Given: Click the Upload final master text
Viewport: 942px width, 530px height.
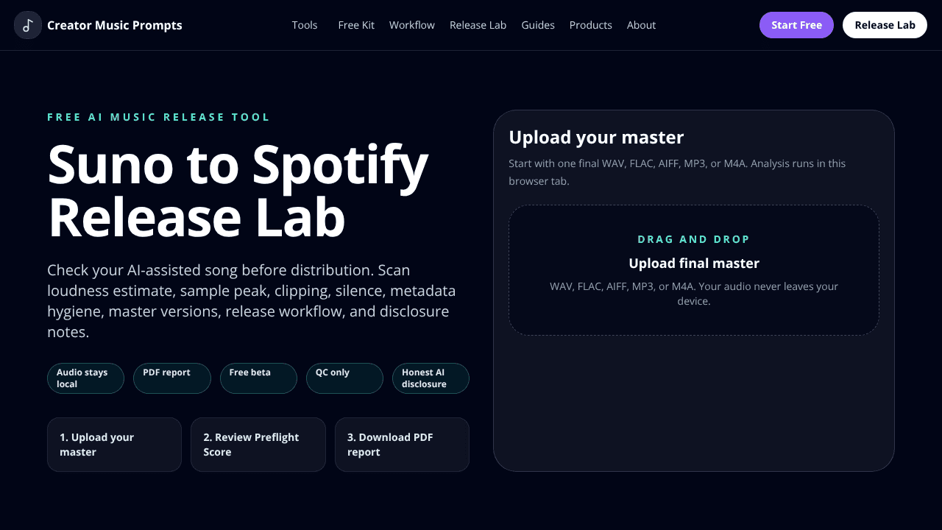Looking at the screenshot, I should 694,263.
